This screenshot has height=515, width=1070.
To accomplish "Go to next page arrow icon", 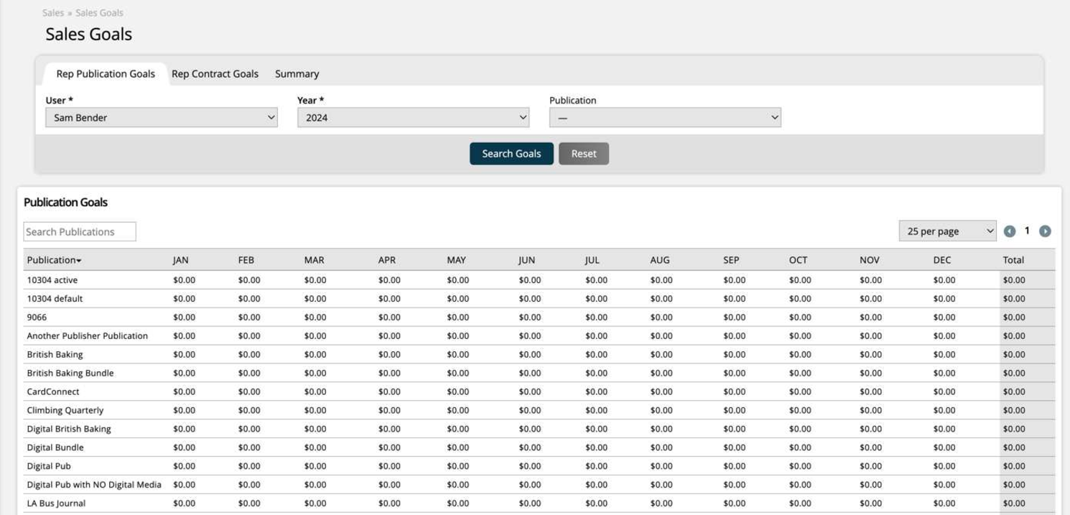I will coord(1045,231).
